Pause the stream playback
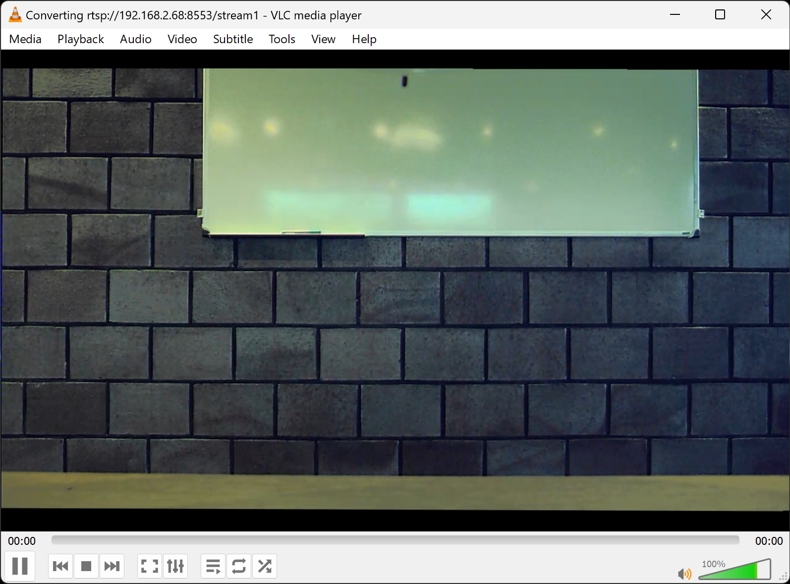 20,566
